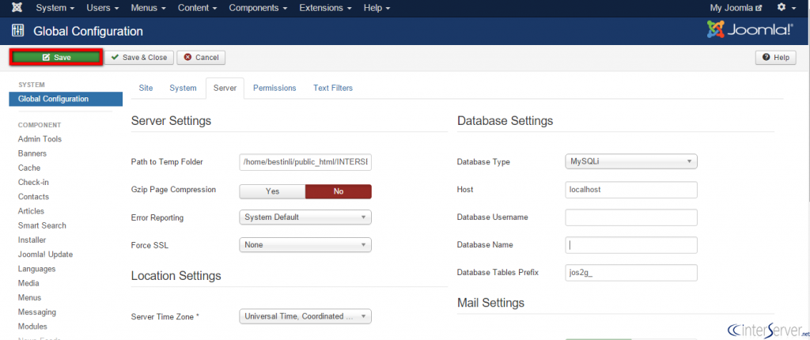Viewport: 810px width, 340px height.
Task: Open the Text Filters tab
Action: pyautogui.click(x=333, y=88)
